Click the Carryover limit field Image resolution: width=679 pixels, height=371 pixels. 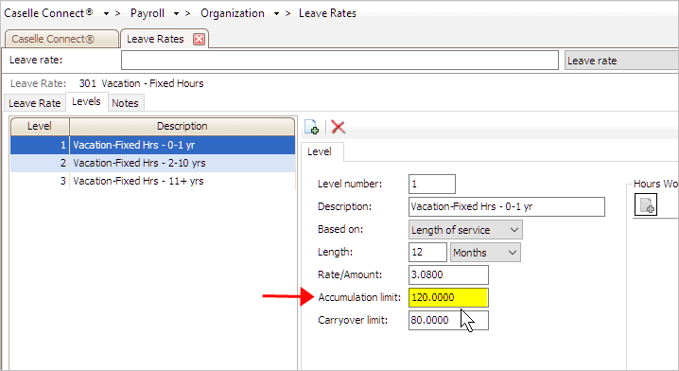[x=448, y=320]
